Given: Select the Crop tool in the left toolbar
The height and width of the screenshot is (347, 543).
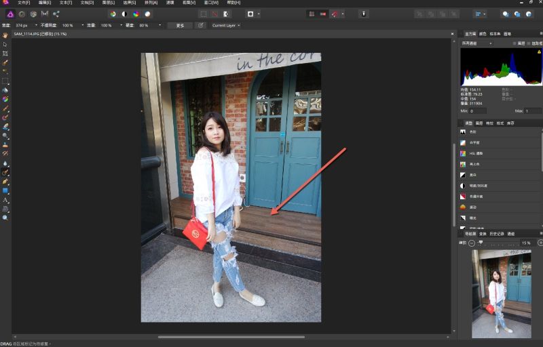Looking at the screenshot, I should [5, 53].
